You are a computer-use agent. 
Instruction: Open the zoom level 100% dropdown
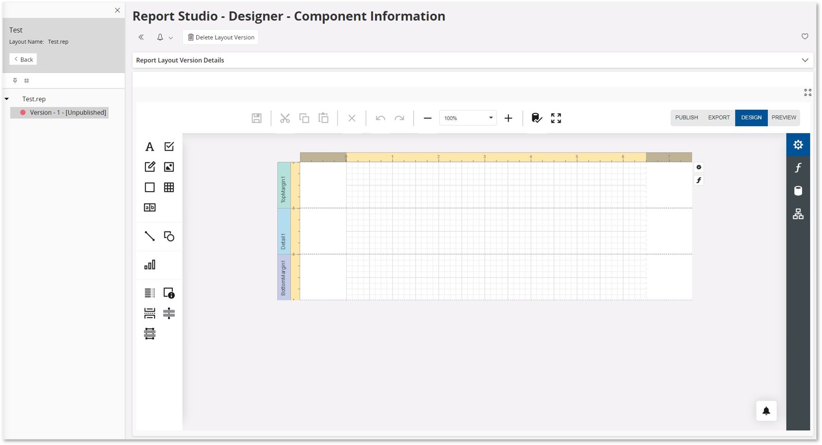(x=491, y=118)
